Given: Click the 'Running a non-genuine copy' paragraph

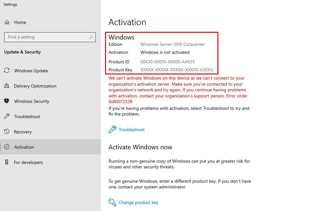Looking at the screenshot, I should pyautogui.click(x=179, y=164).
